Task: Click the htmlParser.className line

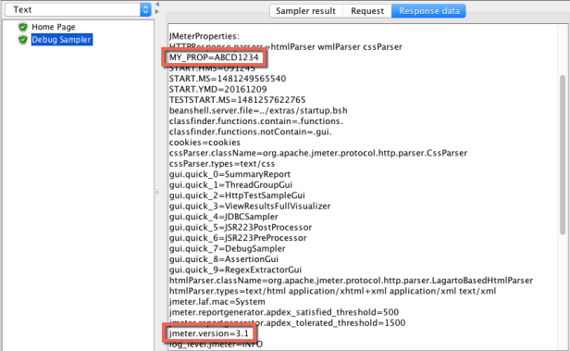Action: click(352, 281)
